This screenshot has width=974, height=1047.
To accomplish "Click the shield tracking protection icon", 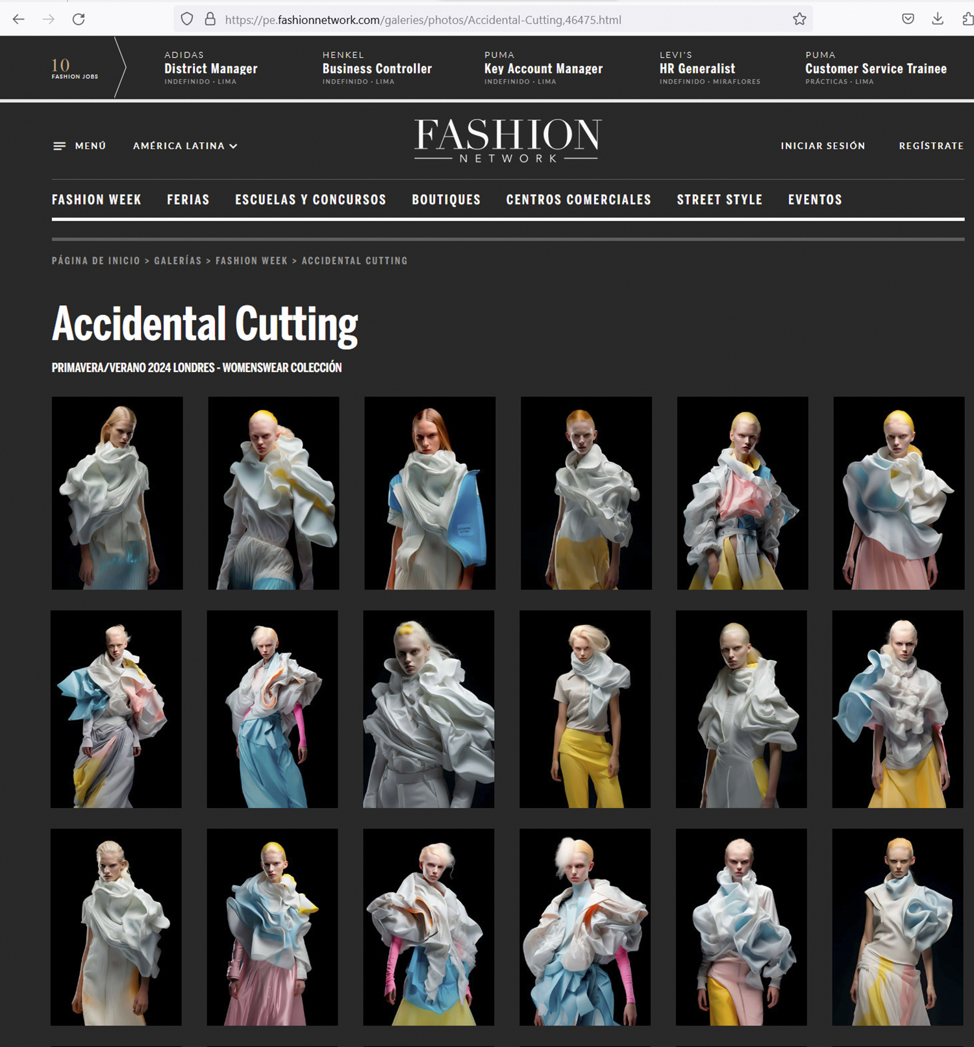I will click(x=187, y=19).
